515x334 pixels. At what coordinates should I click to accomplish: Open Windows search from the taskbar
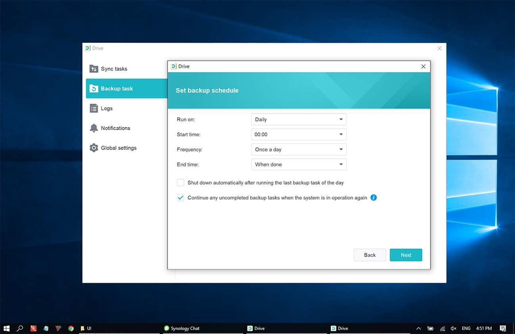tap(20, 328)
